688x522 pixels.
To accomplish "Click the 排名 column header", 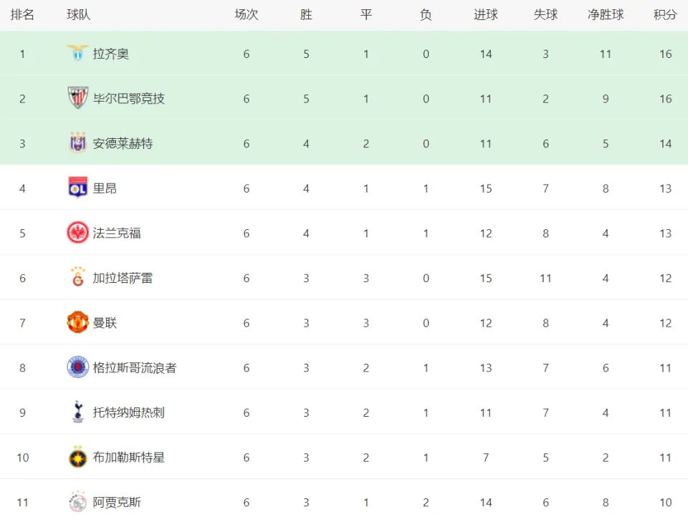I will [x=22, y=14].
